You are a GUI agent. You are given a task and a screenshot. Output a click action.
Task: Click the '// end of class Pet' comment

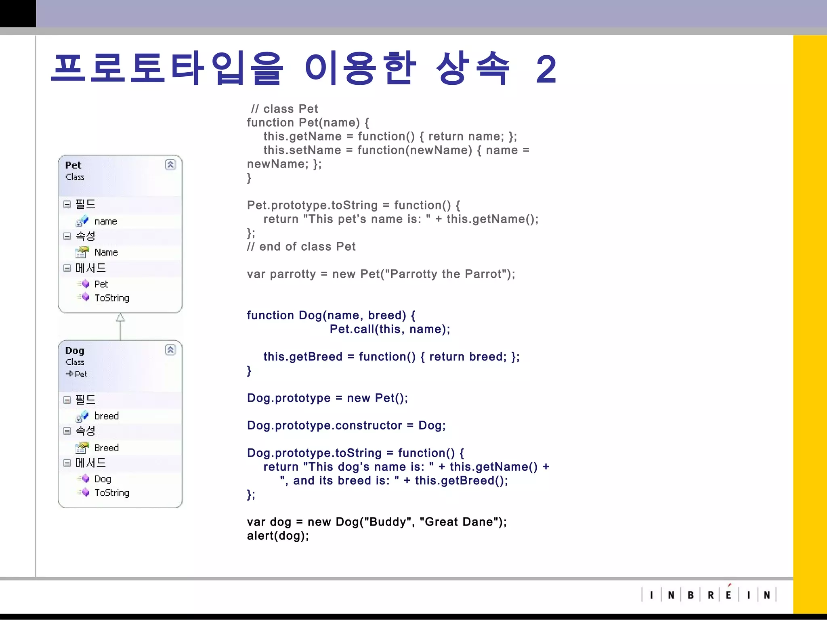(x=301, y=247)
